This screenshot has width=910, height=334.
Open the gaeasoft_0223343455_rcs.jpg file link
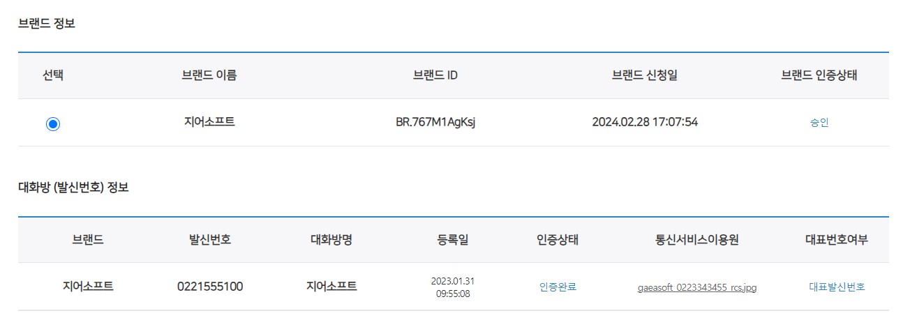(x=697, y=287)
